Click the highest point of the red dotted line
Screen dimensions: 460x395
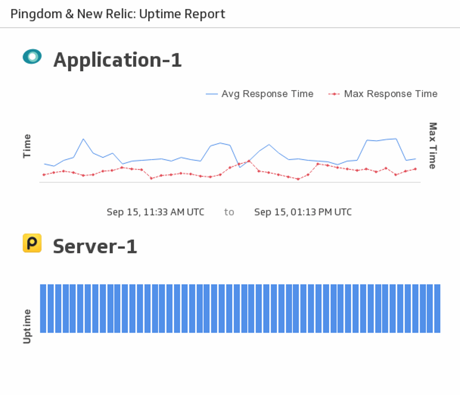coord(249,161)
